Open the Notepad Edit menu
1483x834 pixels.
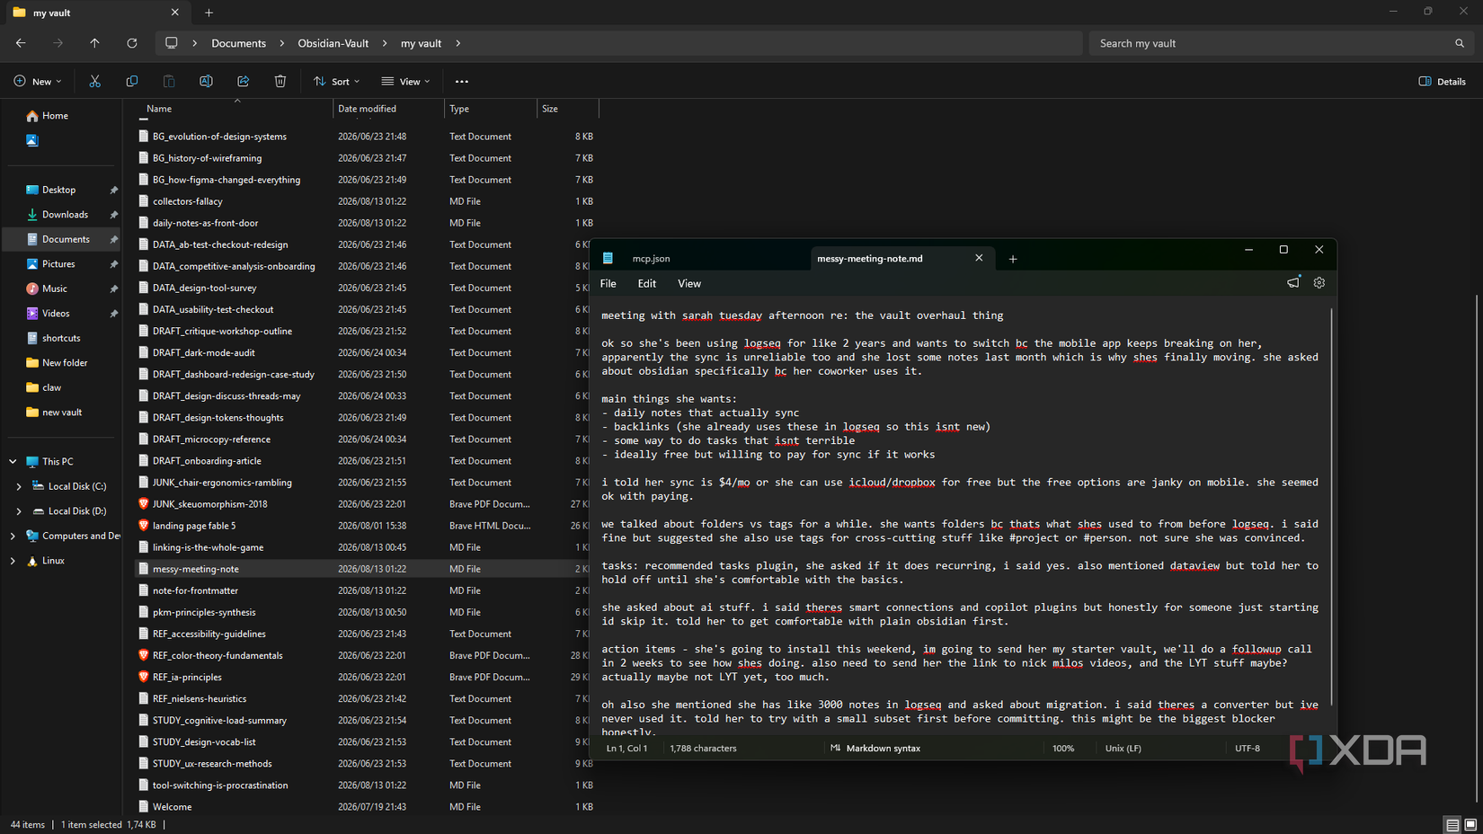click(x=647, y=284)
